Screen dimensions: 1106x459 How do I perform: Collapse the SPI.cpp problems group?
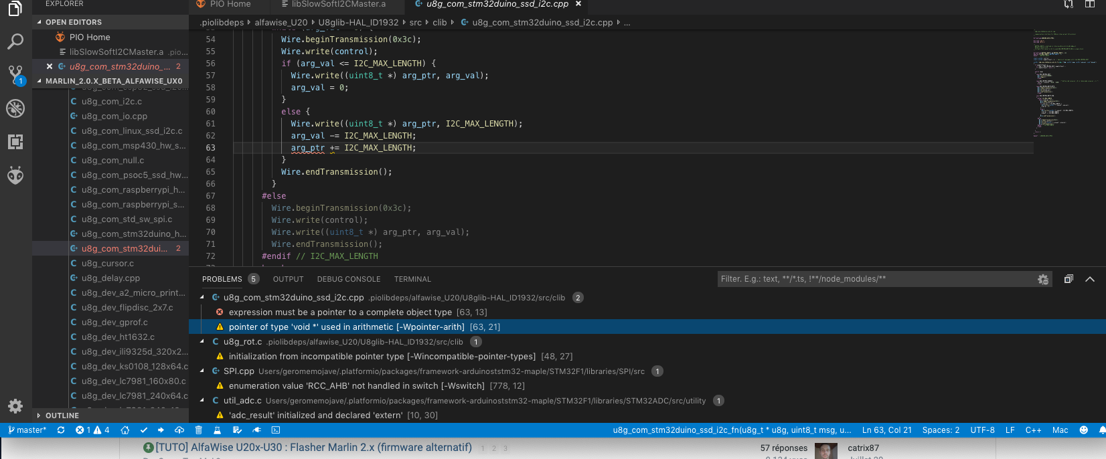pyautogui.click(x=202, y=371)
